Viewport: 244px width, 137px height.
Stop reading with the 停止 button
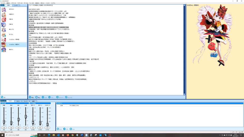(38, 97)
